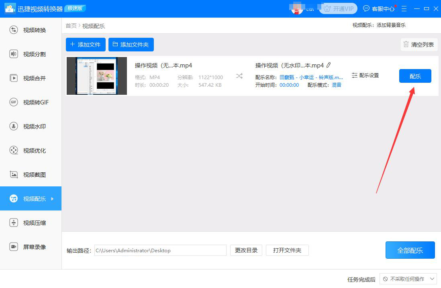This screenshot has width=441, height=288.
Task: Open the 不采取任何操作 after-task dropdown
Action: 408,279
